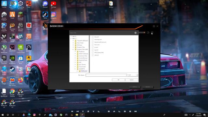The height and width of the screenshot is (117, 208).
Task: Expand the Common Files folder node
Action: pyautogui.click(x=75, y=56)
